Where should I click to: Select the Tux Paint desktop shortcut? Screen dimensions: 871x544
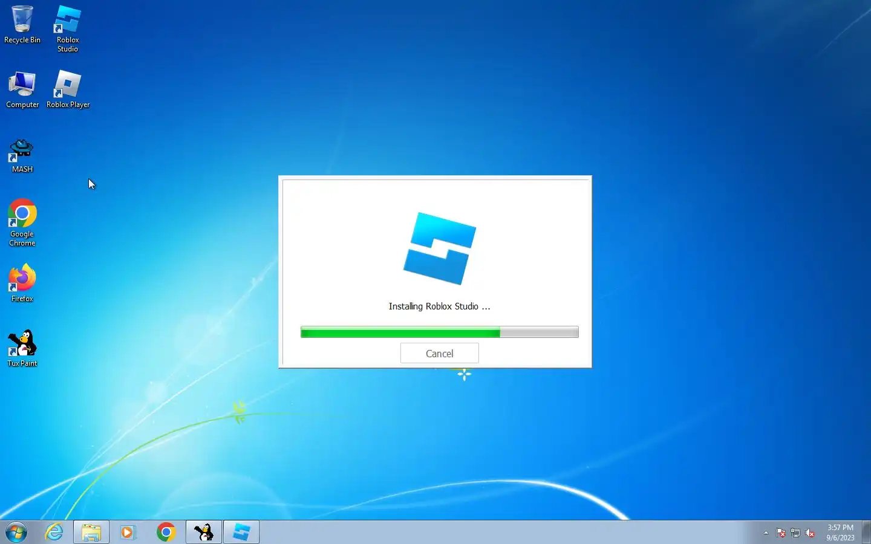point(22,348)
